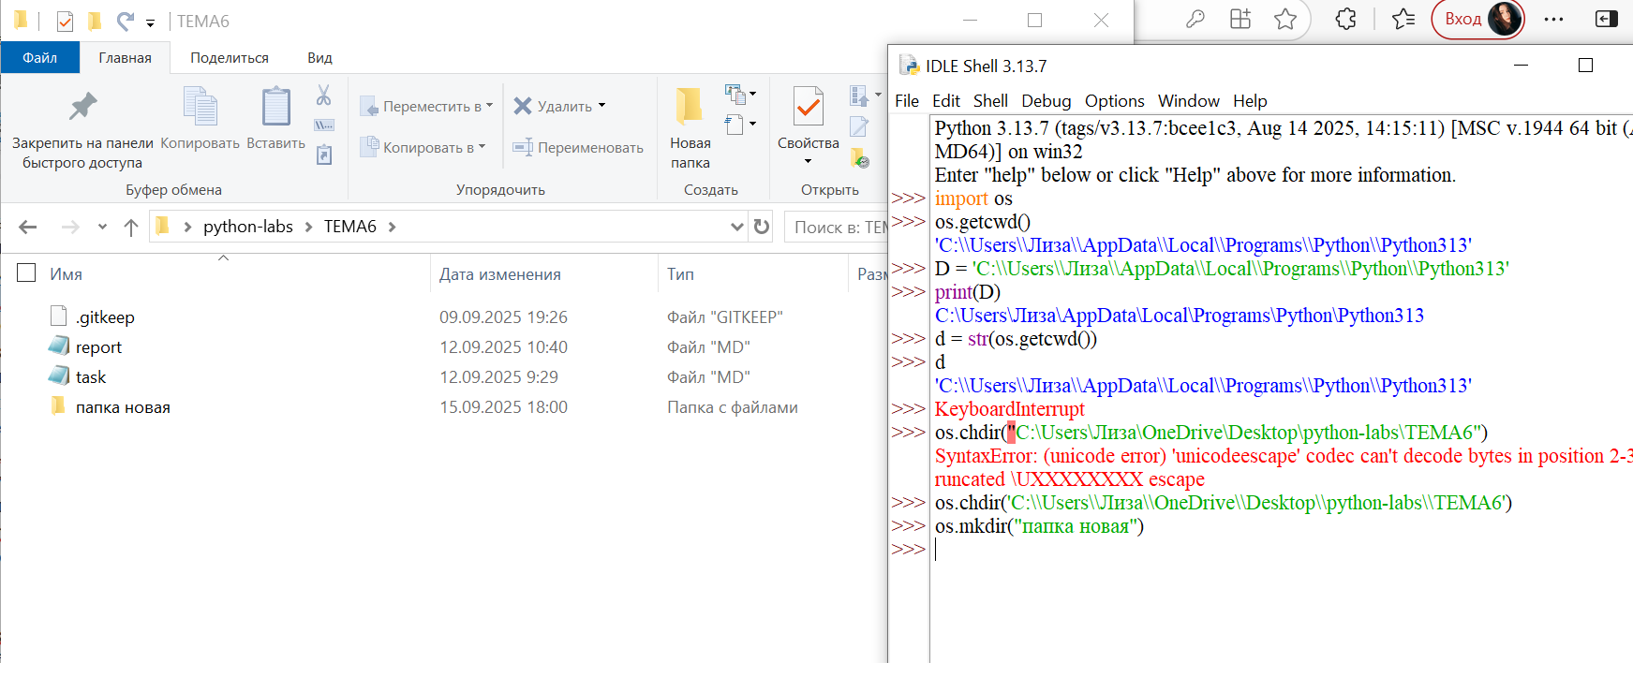
Task: Open the Debug menu in IDLE
Action: point(1046,101)
